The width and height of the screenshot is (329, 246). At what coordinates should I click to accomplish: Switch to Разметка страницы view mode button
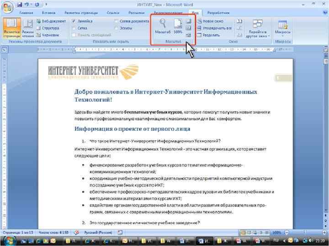[12, 28]
